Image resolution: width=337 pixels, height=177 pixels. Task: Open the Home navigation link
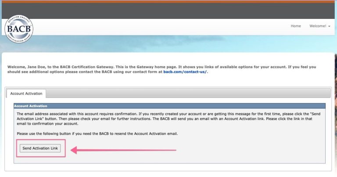pos(296,26)
